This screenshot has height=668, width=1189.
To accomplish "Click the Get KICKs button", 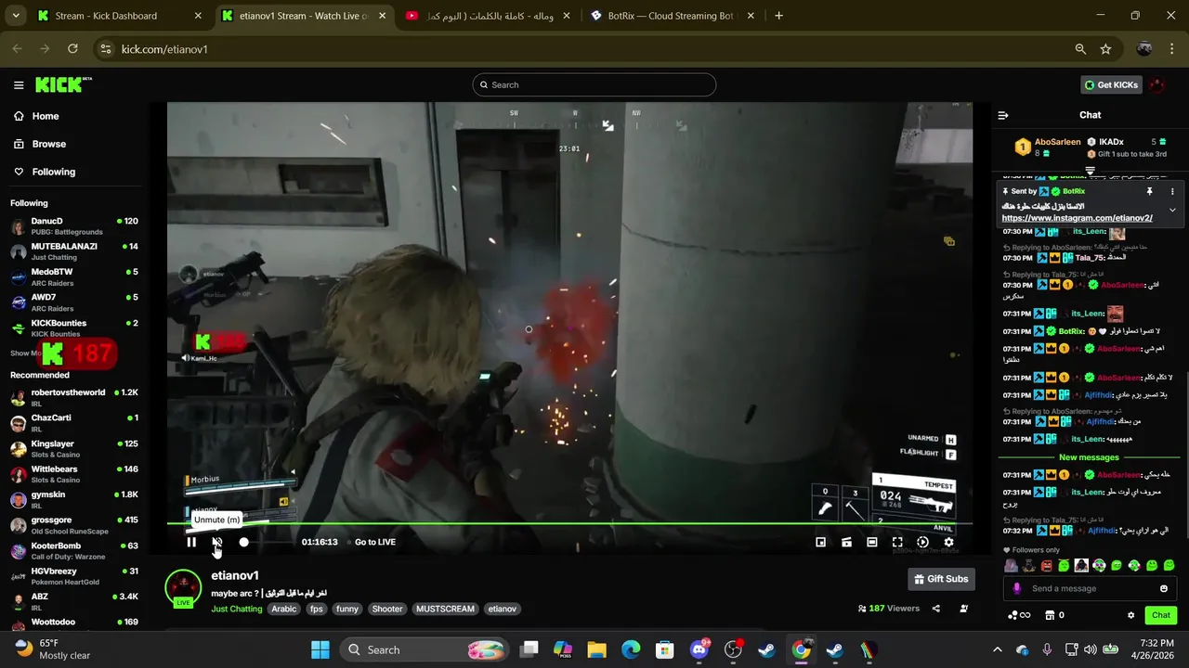I will click(x=1110, y=84).
